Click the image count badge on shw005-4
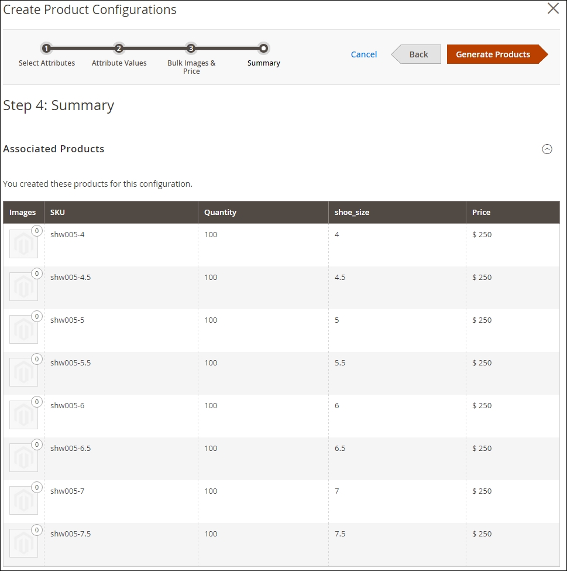This screenshot has height=571, width=567. [x=37, y=231]
